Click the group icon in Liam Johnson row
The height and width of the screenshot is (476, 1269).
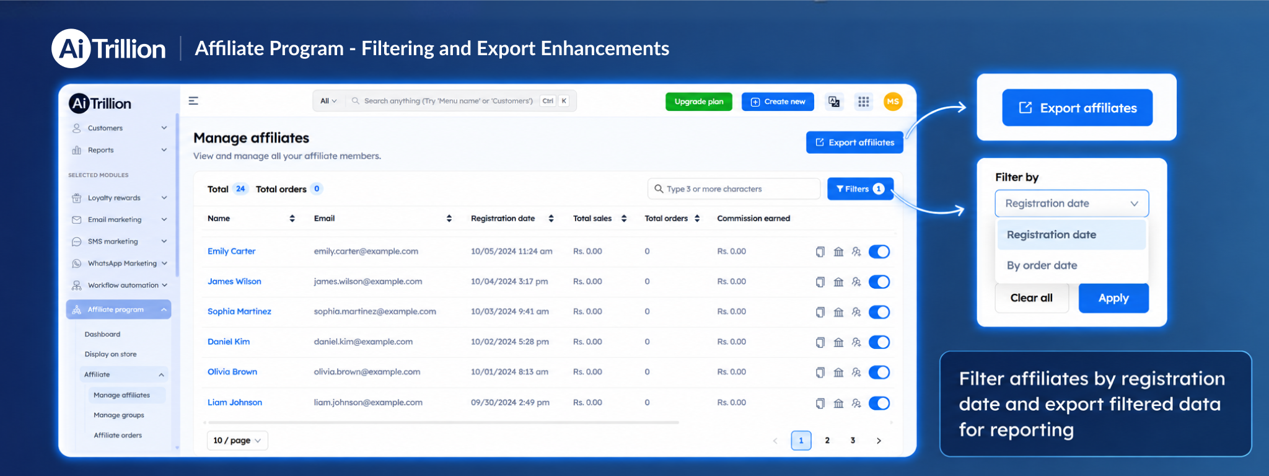tap(856, 403)
